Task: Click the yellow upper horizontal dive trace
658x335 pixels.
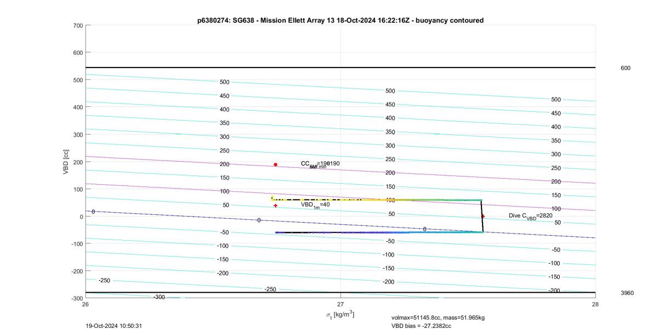Action: click(x=376, y=200)
